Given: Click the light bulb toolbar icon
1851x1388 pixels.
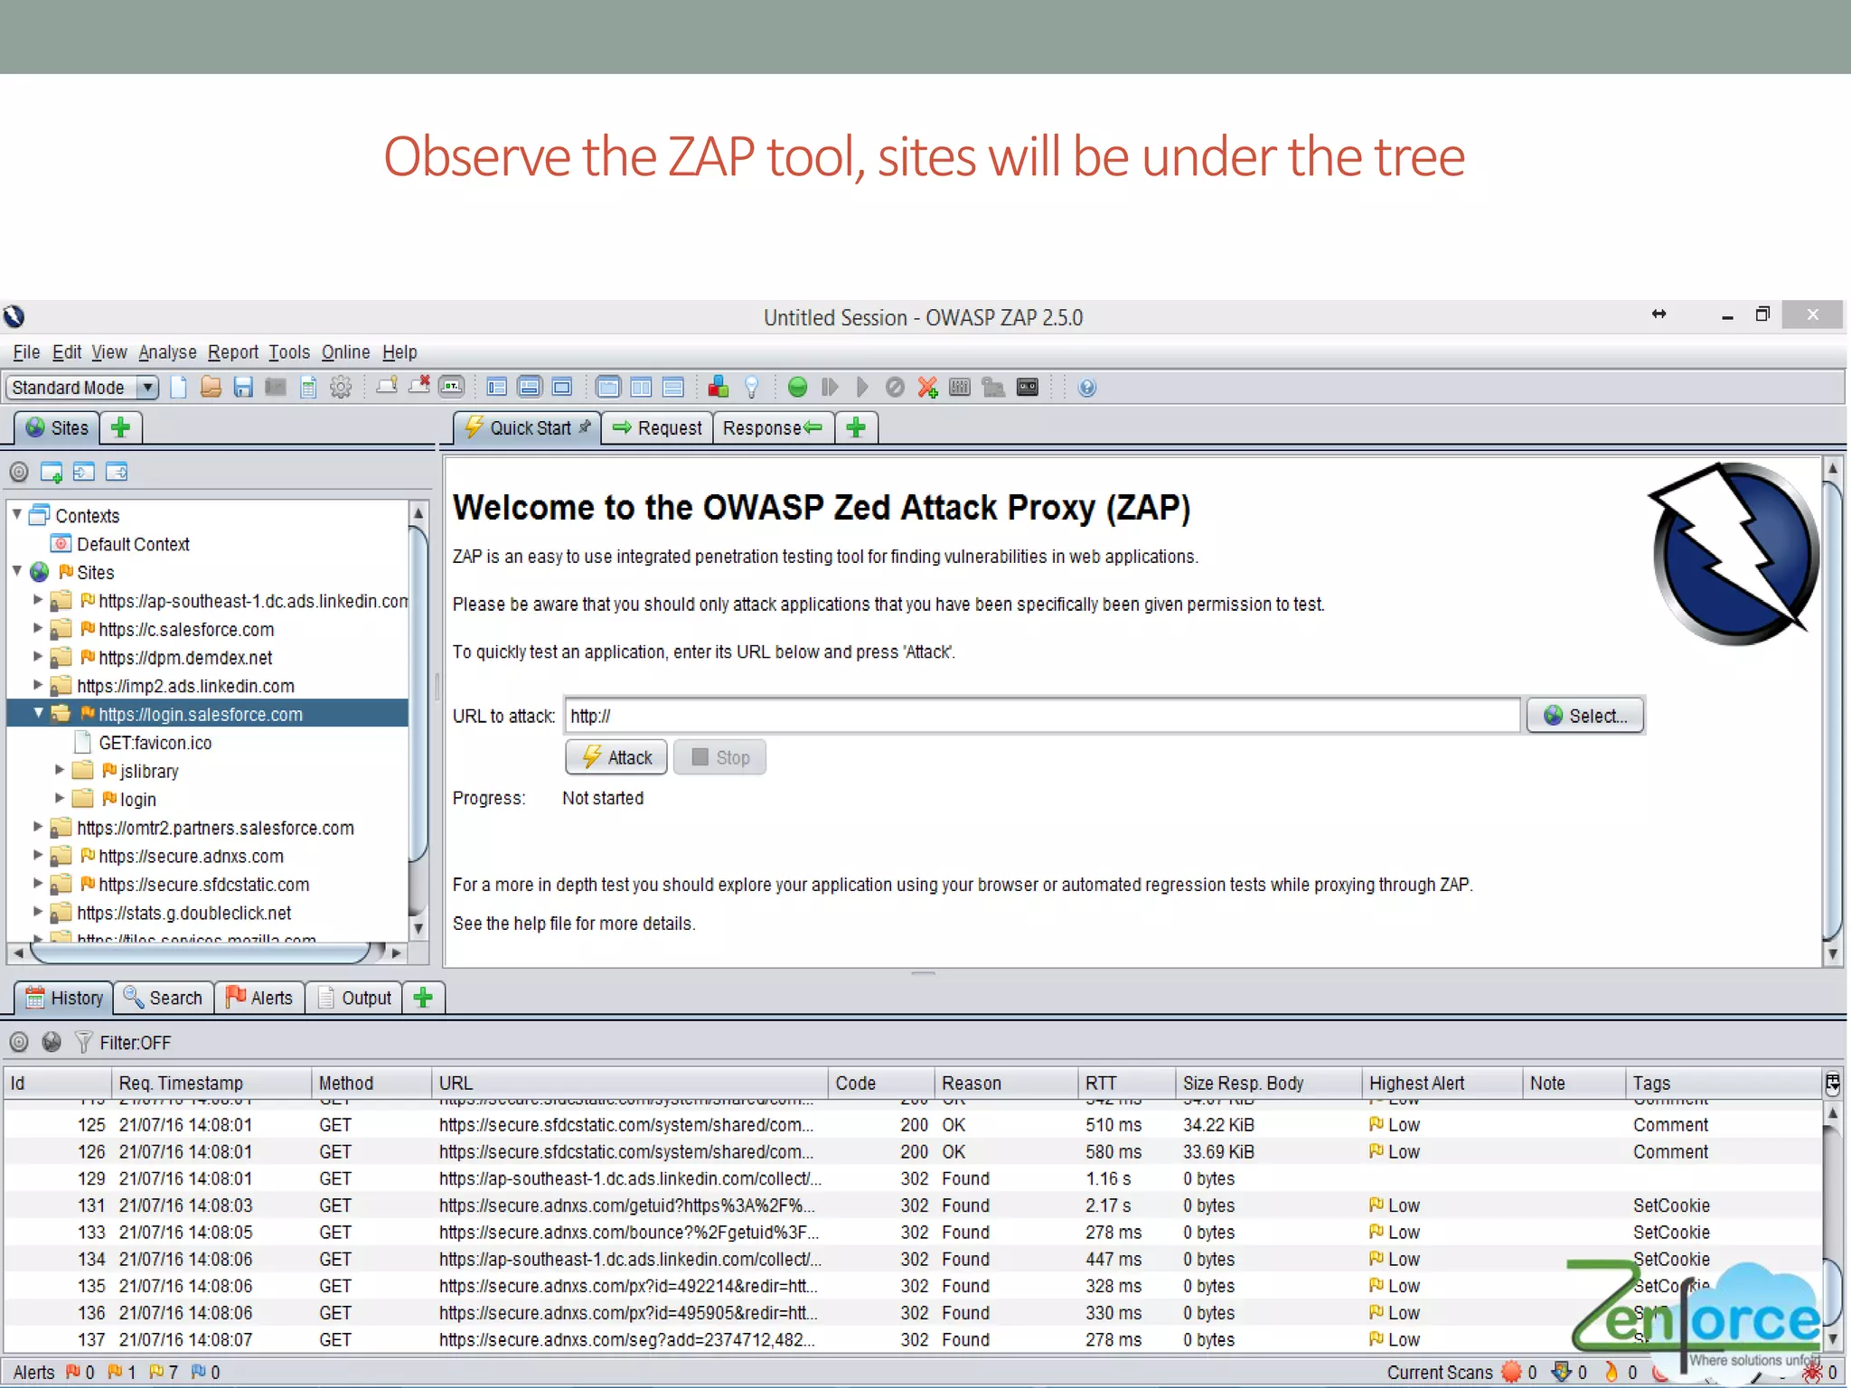Looking at the screenshot, I should tap(751, 388).
